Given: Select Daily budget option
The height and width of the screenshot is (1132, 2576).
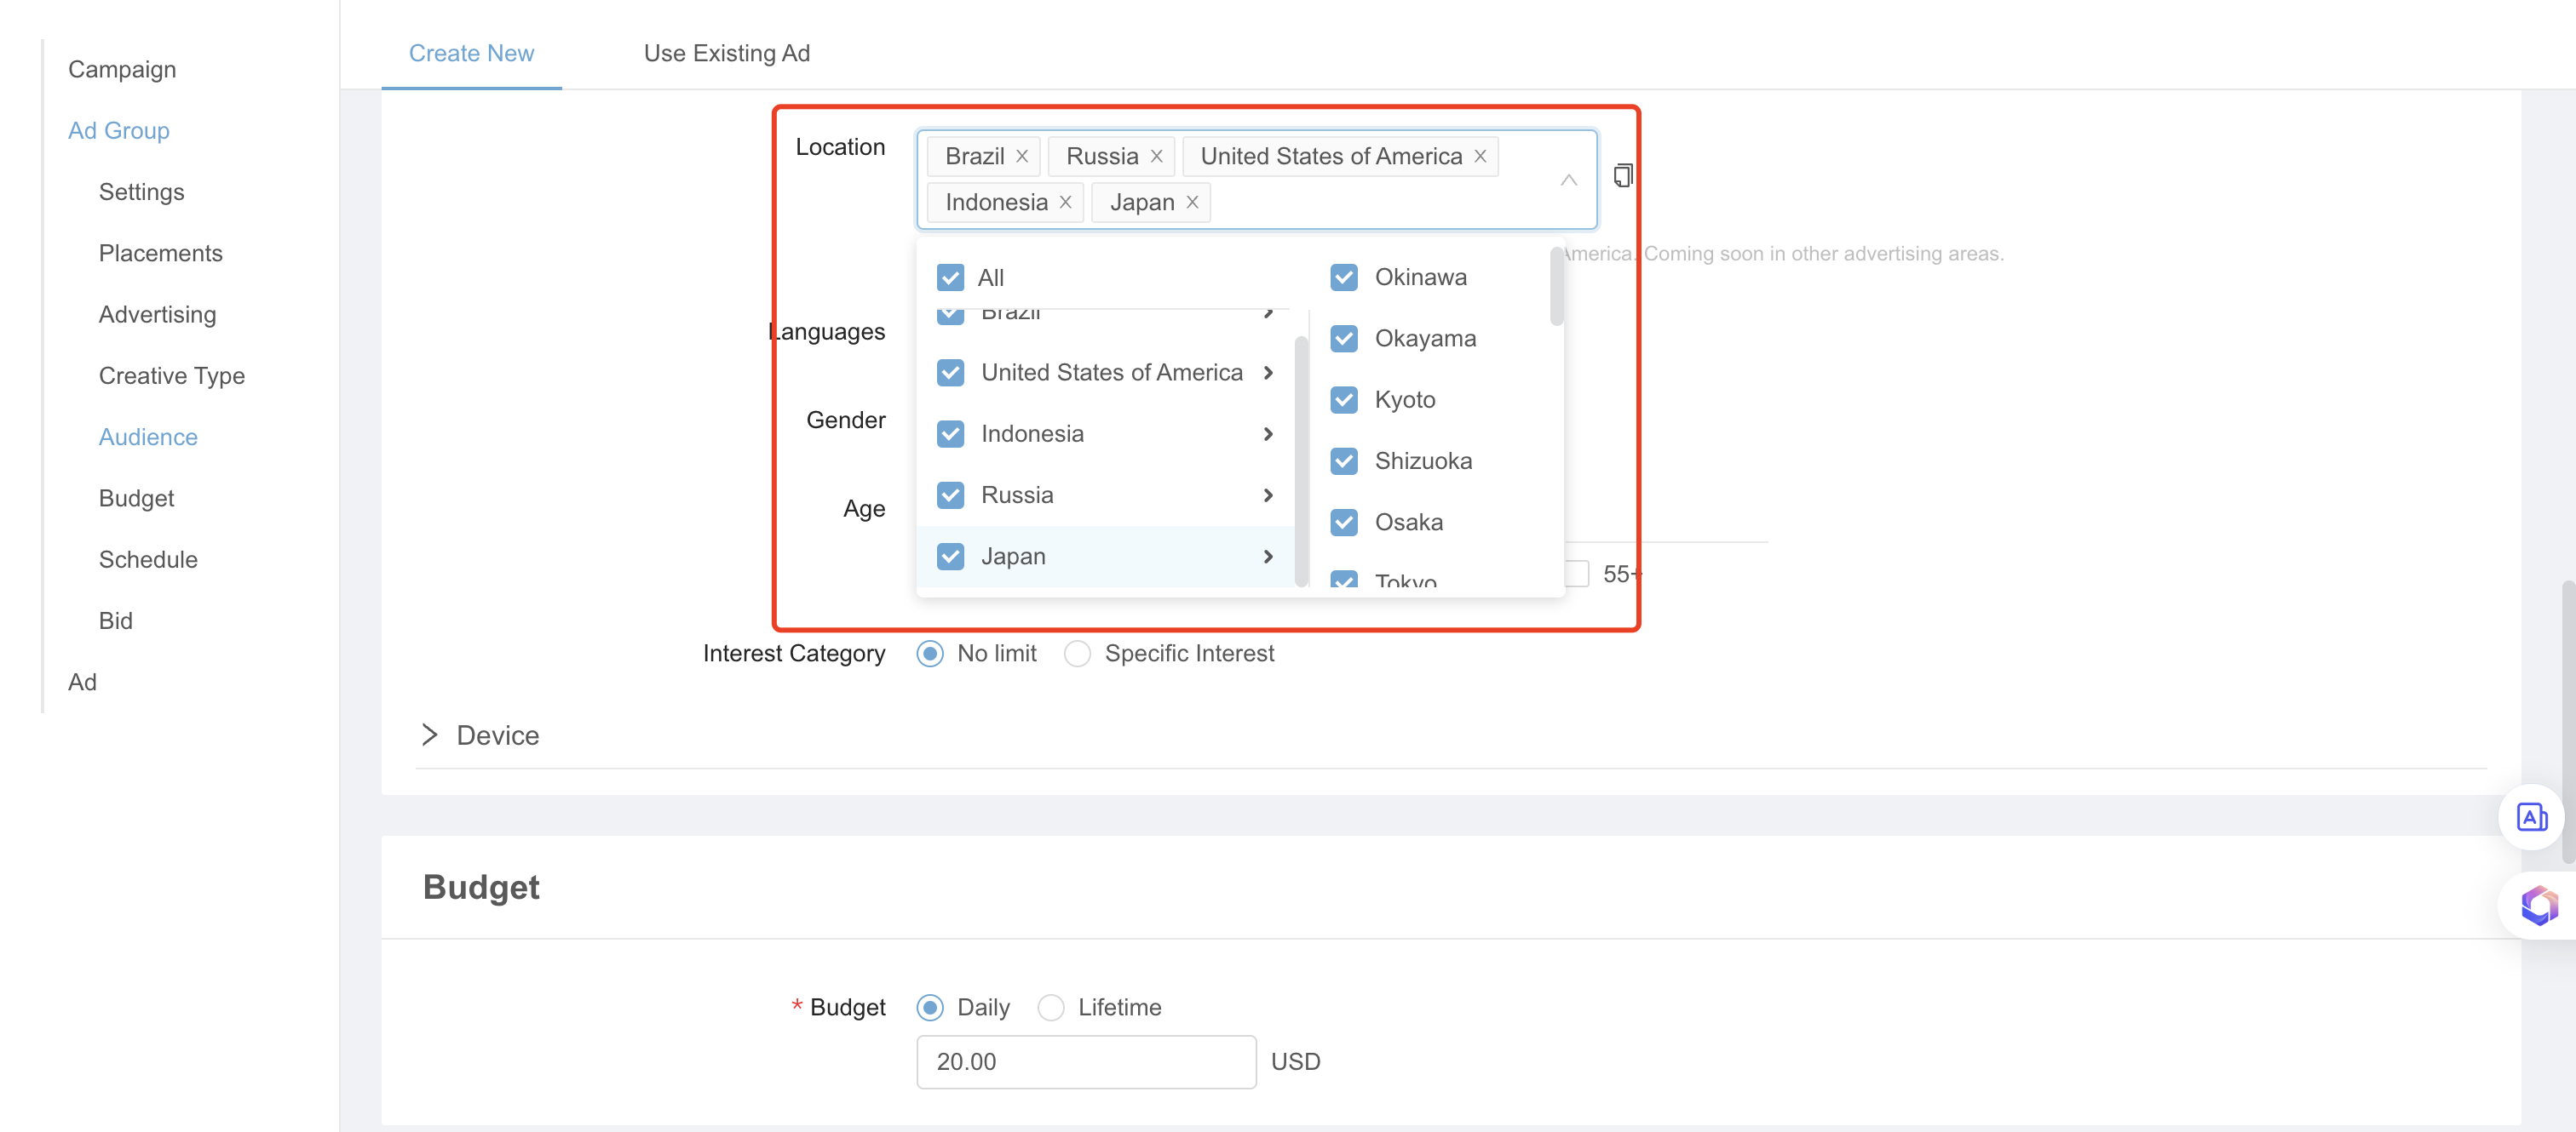Looking at the screenshot, I should (x=929, y=1007).
